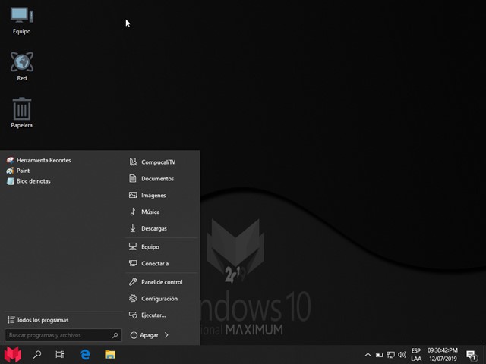Open taskbar search magnifier
The image size is (486, 364).
tap(37, 354)
